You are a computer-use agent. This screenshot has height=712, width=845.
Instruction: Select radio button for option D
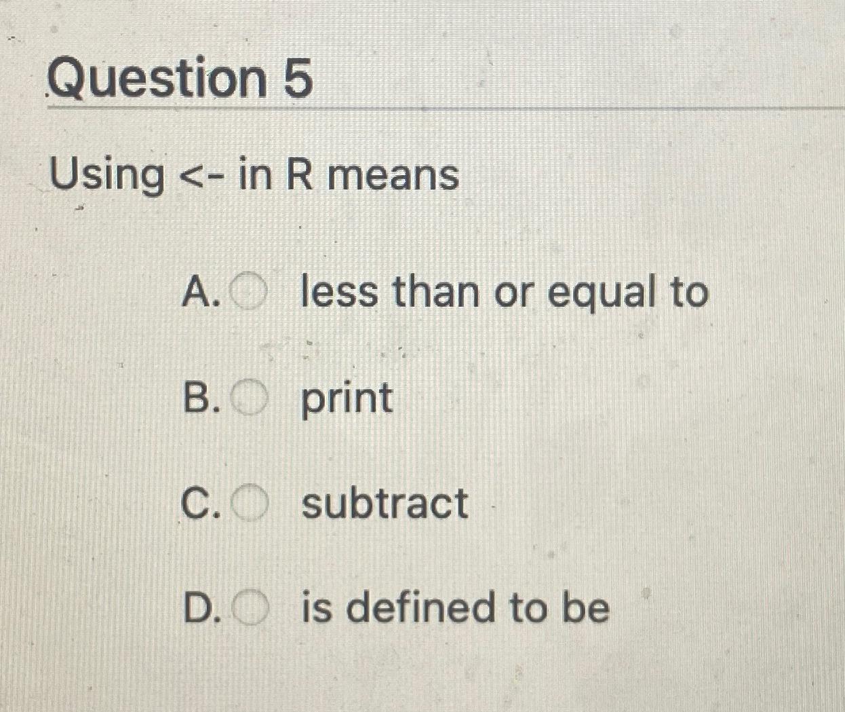252,607
